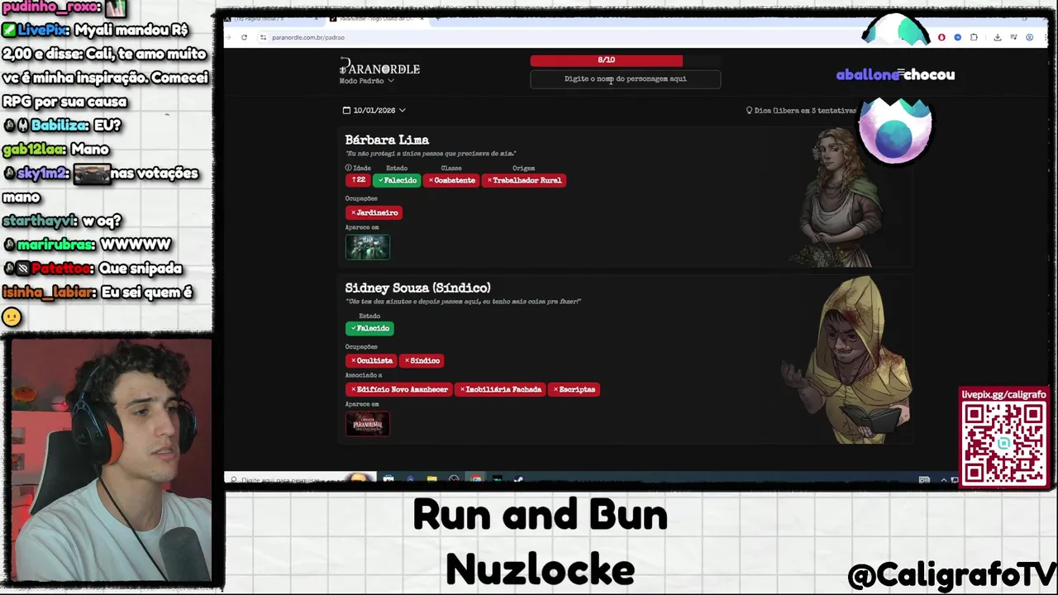
Task: Expand the Modo Padrão mode dropdown
Action: (367, 81)
